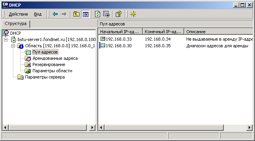Click left scroll arrow in details pane
255x141 pixels.
[101, 127]
